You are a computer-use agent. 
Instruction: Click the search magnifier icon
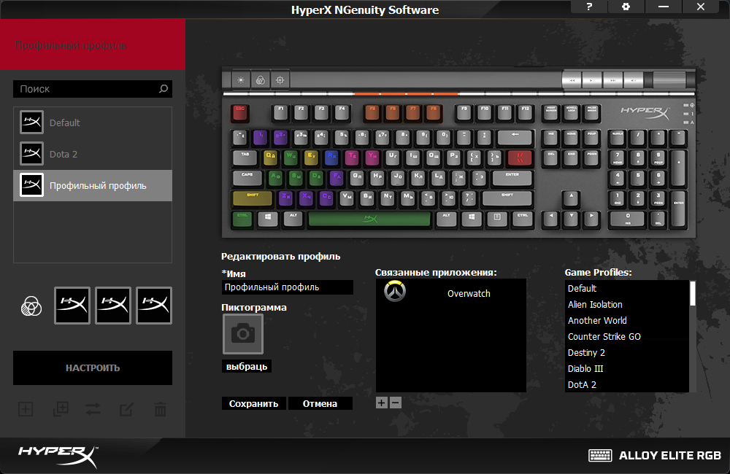[x=164, y=88]
